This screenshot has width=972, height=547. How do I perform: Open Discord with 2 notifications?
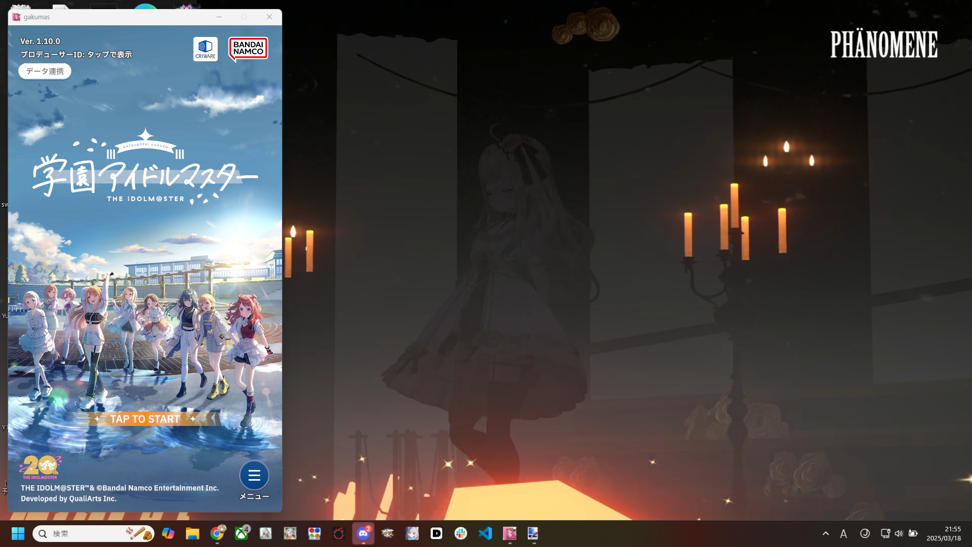coord(363,533)
